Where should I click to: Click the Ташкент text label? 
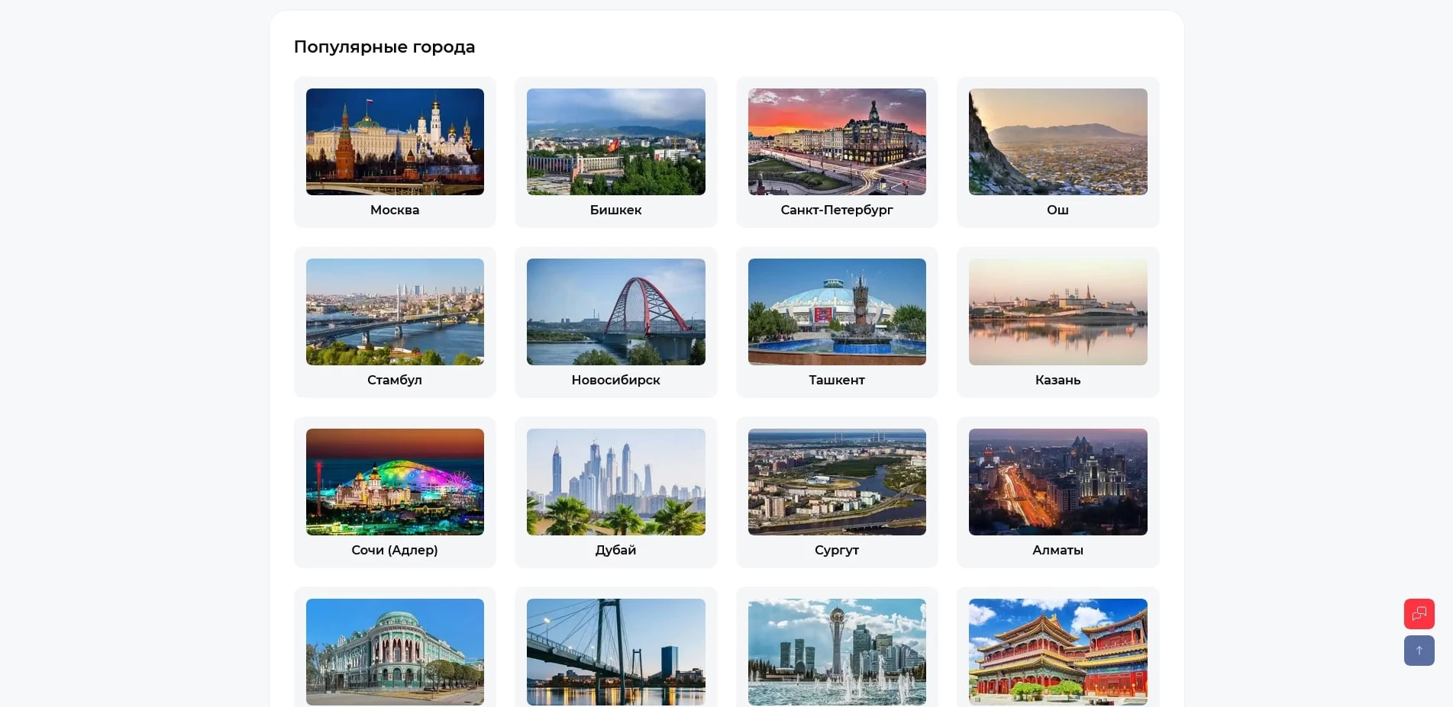click(x=837, y=380)
